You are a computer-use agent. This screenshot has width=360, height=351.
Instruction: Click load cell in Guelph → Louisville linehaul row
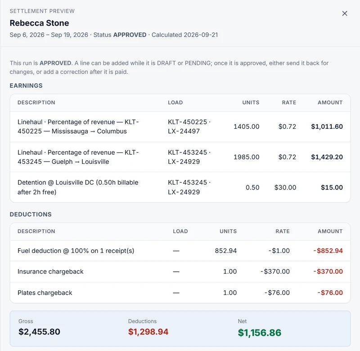tap(189, 157)
